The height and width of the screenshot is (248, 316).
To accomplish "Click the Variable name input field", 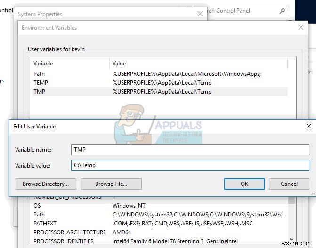I will pos(190,150).
